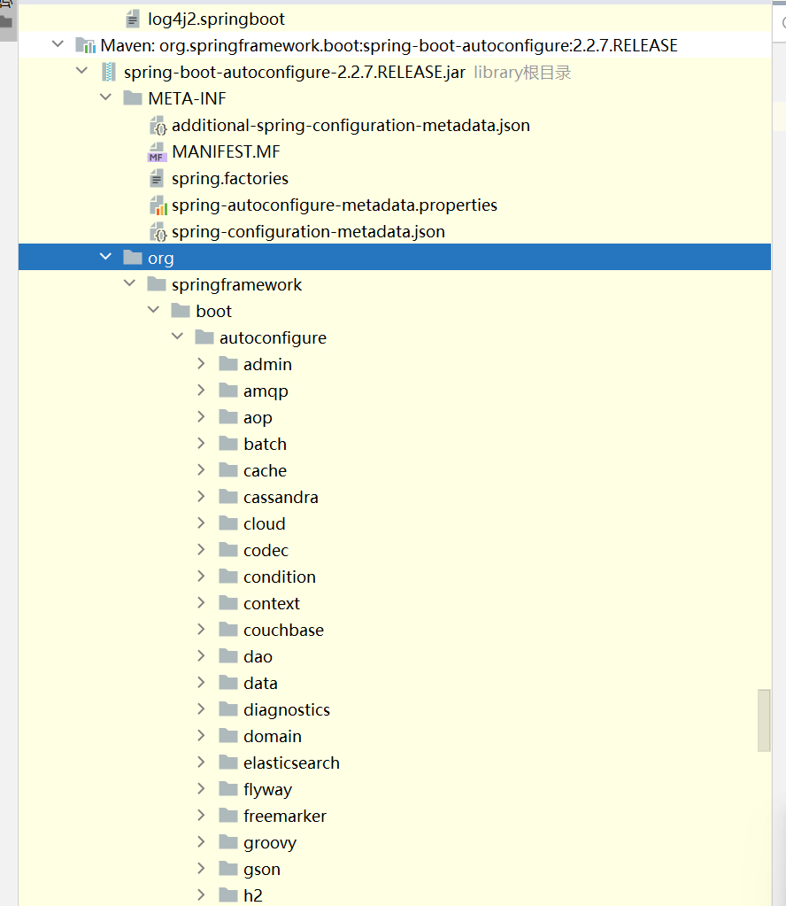The image size is (786, 906).
Task: Click the batch folder icon
Action: 228,443
